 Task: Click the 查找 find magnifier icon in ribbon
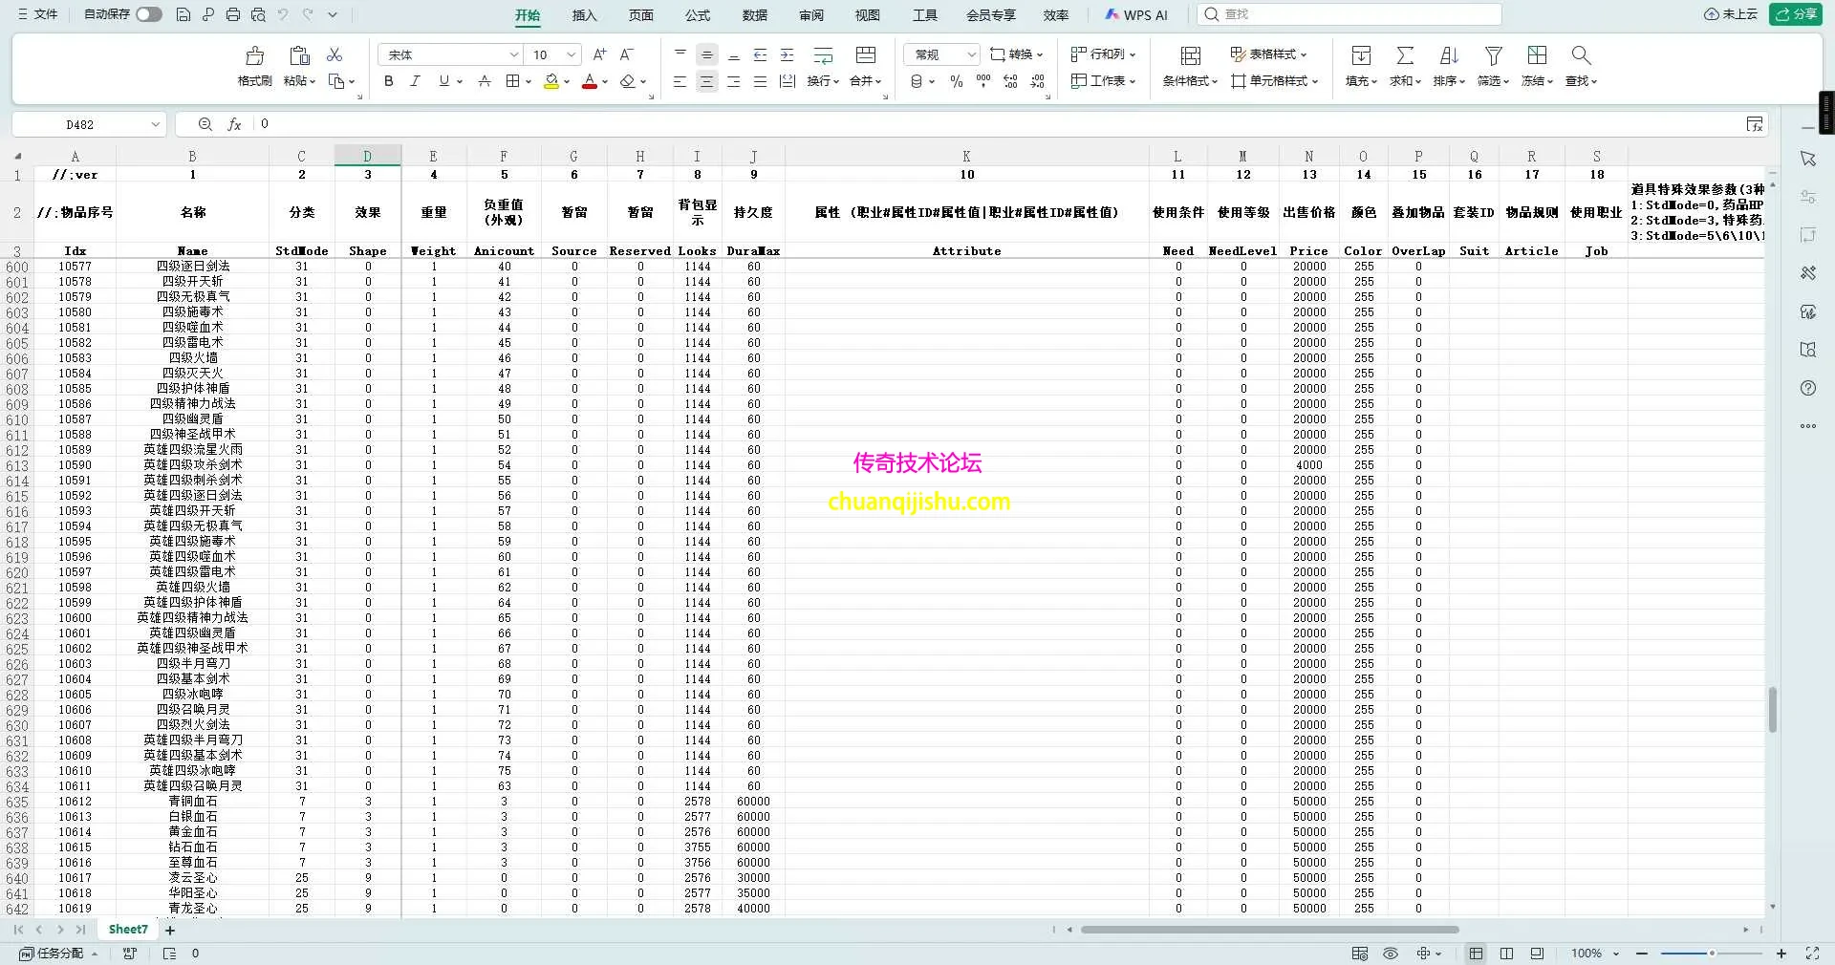(x=1581, y=55)
